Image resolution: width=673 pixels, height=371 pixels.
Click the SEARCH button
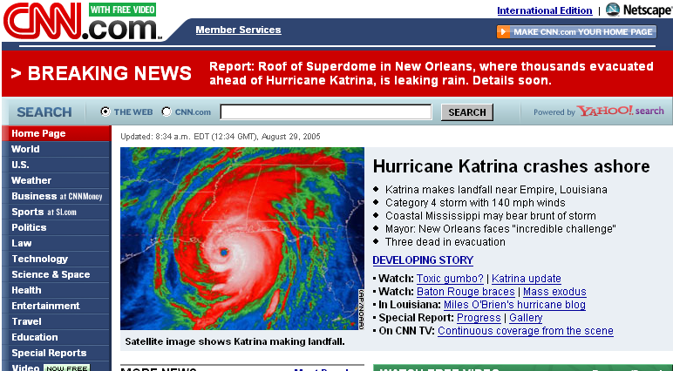point(467,112)
